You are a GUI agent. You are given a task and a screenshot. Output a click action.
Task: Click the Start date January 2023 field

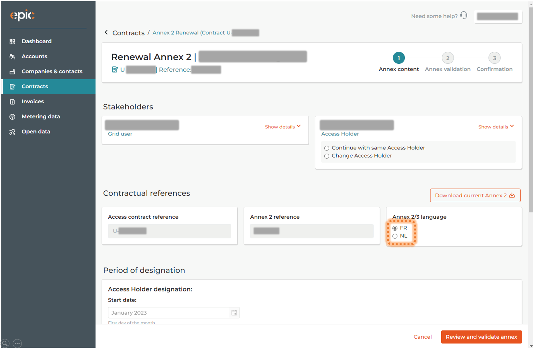pos(174,313)
